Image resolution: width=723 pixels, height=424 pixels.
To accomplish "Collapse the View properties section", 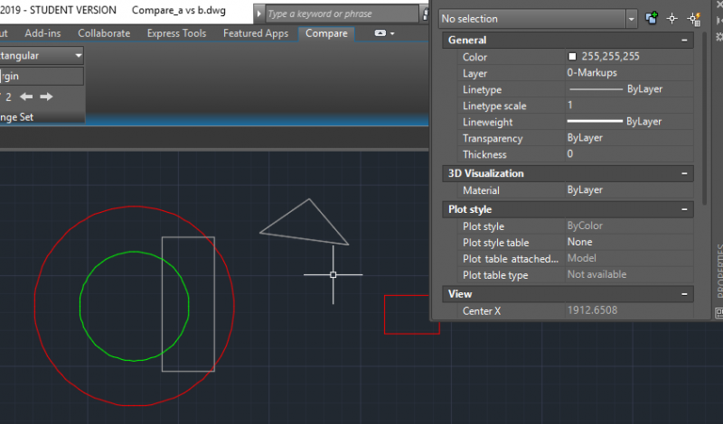I will pos(686,294).
